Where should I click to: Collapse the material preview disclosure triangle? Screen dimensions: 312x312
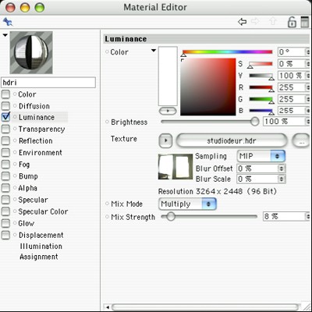point(5,35)
